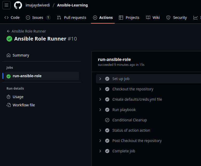Click the GitHub Octocat logo

18,5
